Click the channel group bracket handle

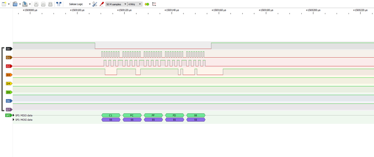click(3, 79)
